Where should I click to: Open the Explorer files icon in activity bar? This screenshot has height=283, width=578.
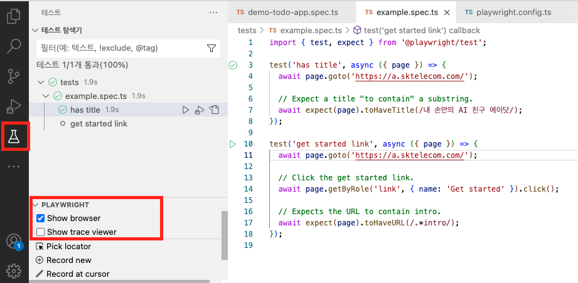click(14, 16)
